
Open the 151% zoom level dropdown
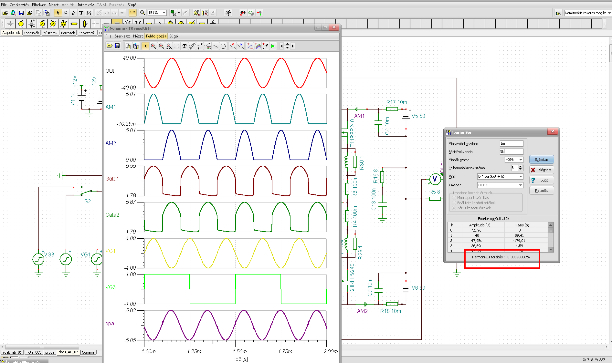click(164, 13)
